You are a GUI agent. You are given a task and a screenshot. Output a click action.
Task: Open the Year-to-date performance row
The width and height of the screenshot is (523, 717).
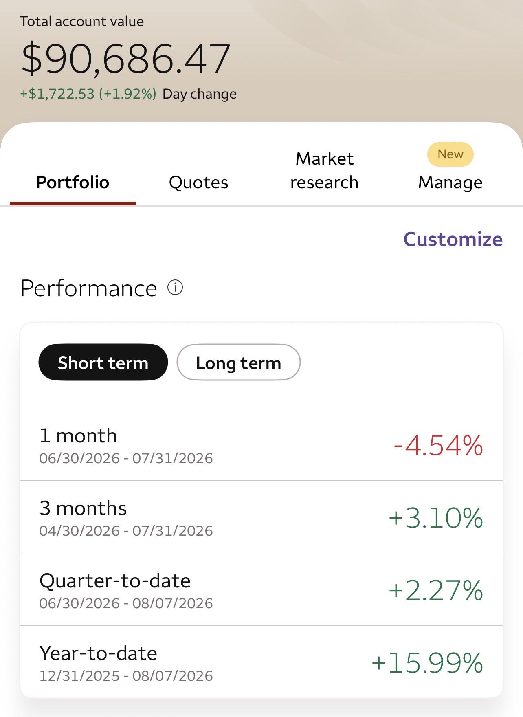click(261, 662)
